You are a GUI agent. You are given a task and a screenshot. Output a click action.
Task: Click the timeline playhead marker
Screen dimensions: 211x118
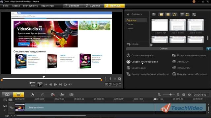(x=155, y=99)
